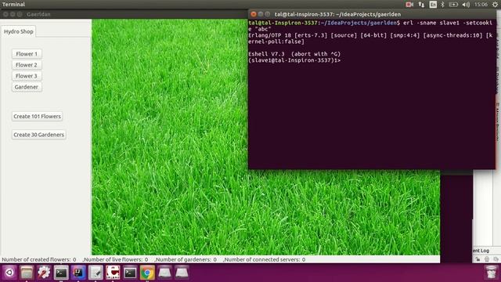501x282 pixels.
Task: Open the Erlang application icon in dock
Action: [113, 273]
